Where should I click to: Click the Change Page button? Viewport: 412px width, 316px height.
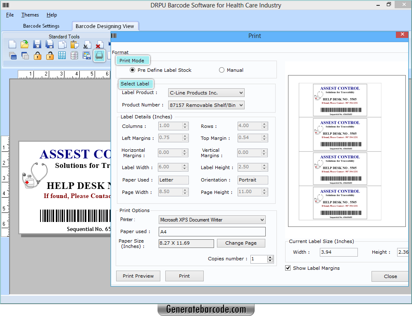coord(241,243)
